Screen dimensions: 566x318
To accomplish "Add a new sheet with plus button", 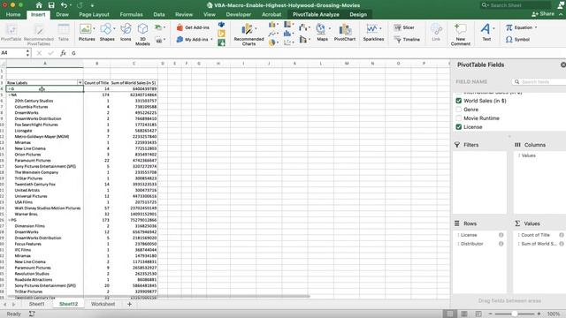I will coord(129,304).
